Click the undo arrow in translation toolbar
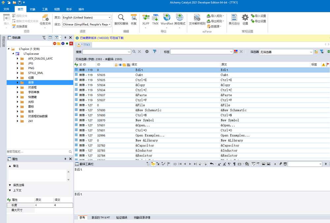Viewport: 330px width, 223px height. [212, 164]
